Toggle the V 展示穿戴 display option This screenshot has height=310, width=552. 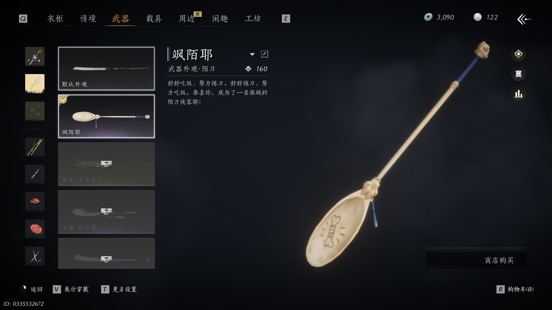pos(71,289)
